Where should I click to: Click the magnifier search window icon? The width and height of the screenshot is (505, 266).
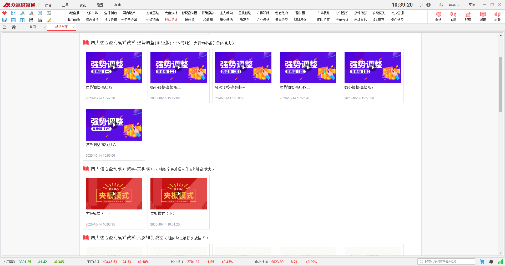pos(49,13)
